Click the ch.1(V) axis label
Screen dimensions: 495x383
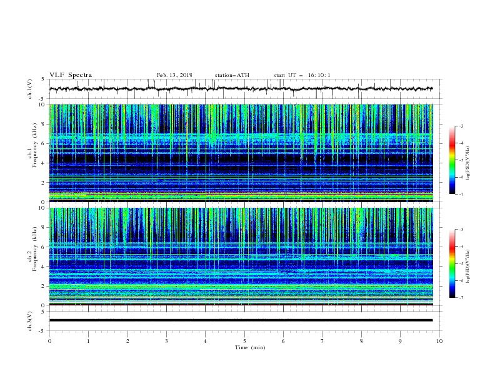pos(30,89)
